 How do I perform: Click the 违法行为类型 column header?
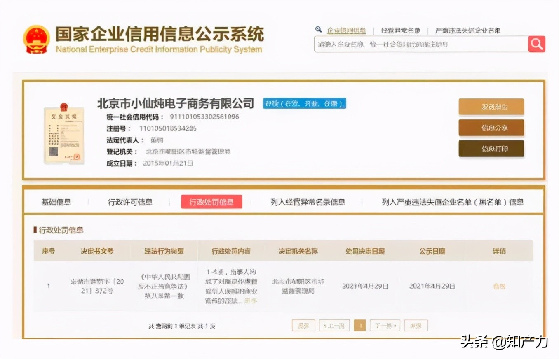click(x=164, y=251)
